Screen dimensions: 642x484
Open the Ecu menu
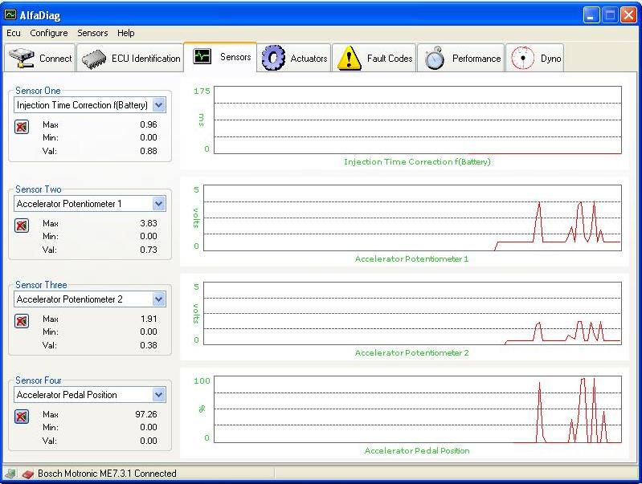[14, 33]
